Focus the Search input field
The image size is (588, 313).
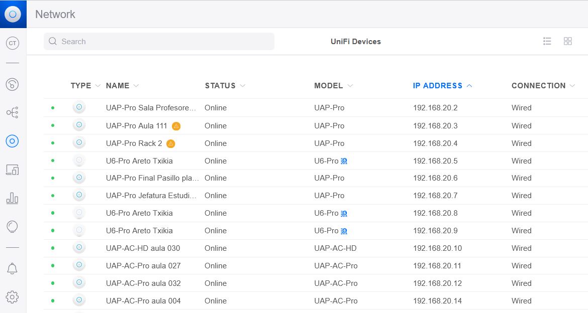click(x=159, y=41)
